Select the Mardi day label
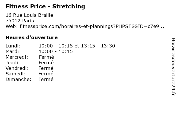Image resolution: width=178 pixels, height=134 pixels. coord(13,51)
